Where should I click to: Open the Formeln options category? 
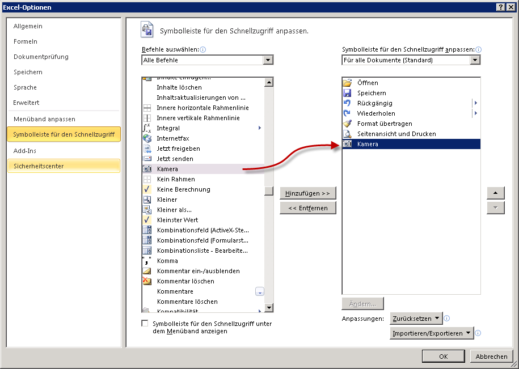click(x=25, y=41)
